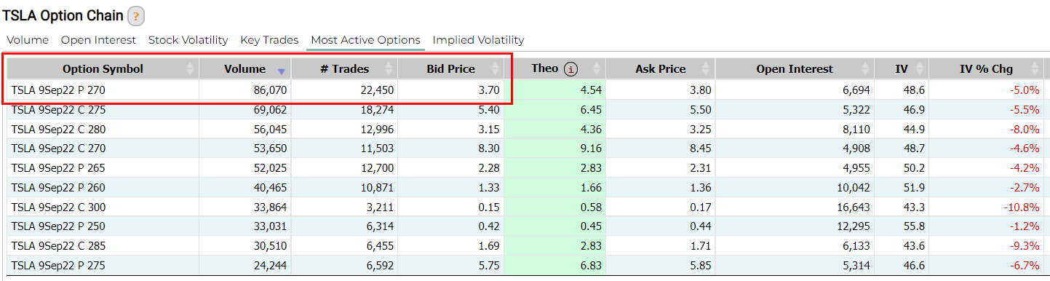1050x281 pixels.
Task: Click the help question mark beside TSLA Option Chain
Action: point(135,16)
